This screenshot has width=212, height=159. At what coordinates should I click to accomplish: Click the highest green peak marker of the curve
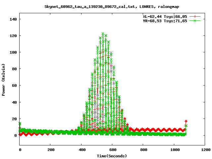coord(103,34)
